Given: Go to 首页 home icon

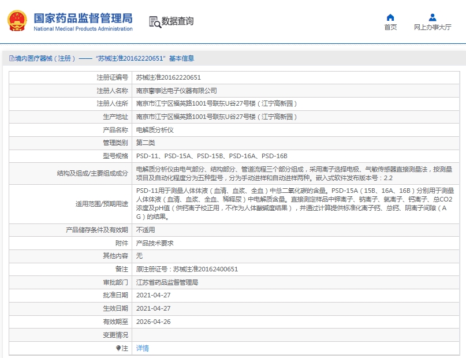Looking at the screenshot, I should pos(390,17).
